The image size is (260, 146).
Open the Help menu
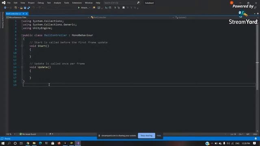pos(98,3)
